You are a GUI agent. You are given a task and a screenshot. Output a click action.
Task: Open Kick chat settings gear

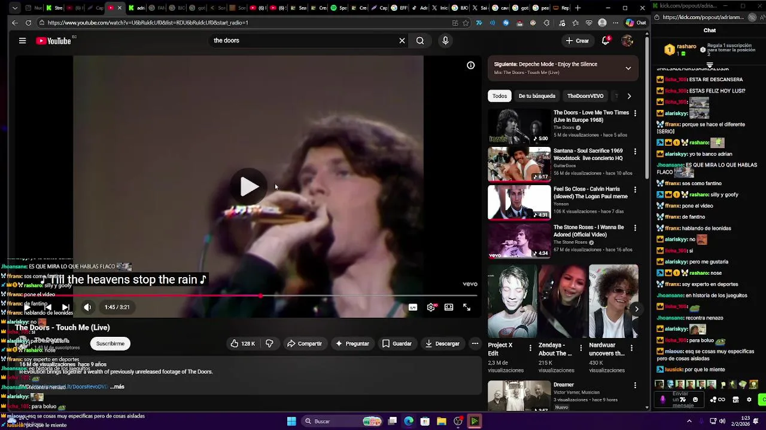[749, 400]
